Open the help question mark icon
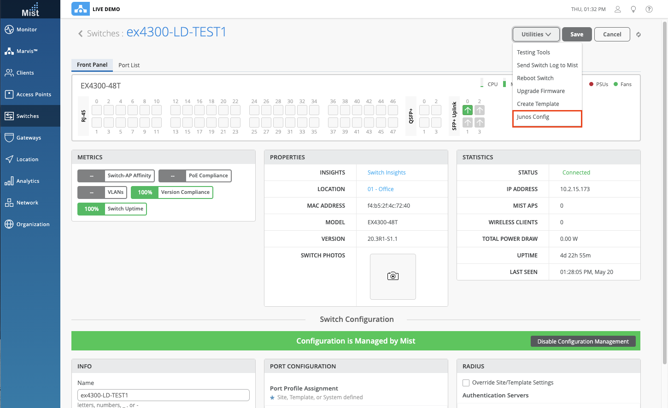 click(x=649, y=9)
